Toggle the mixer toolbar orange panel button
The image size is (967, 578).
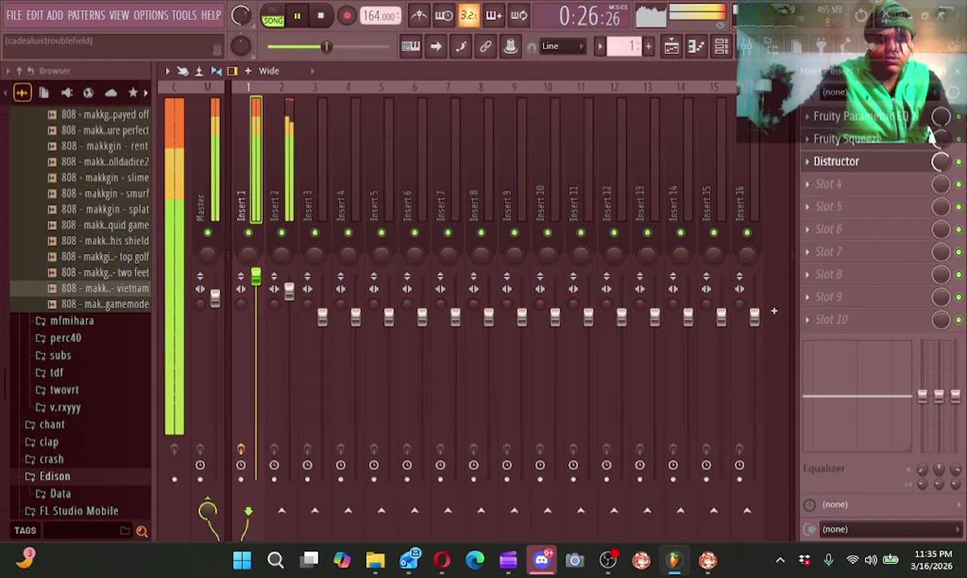click(x=232, y=71)
